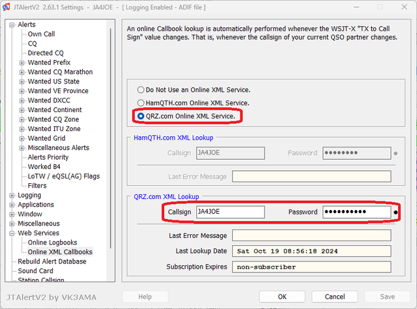Image resolution: width=417 pixels, height=309 pixels.
Task: Minimize the JTAlert Settings window
Action: click(x=356, y=7)
